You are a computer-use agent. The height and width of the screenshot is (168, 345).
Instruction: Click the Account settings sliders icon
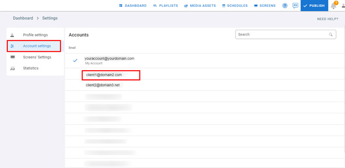(x=13, y=46)
